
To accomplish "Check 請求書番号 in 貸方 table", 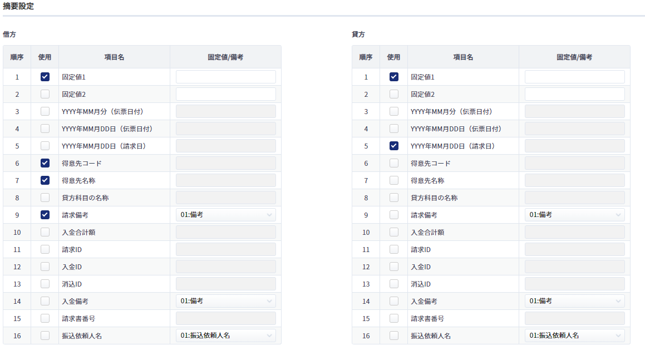I will pyautogui.click(x=394, y=318).
